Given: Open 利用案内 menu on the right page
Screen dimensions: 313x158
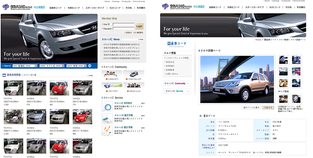Looking at the screenshot, I should pos(301,7).
